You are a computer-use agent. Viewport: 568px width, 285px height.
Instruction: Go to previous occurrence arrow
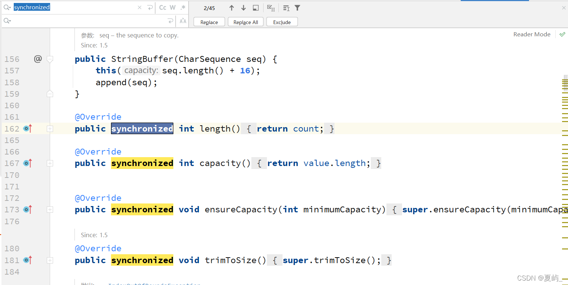click(x=232, y=8)
